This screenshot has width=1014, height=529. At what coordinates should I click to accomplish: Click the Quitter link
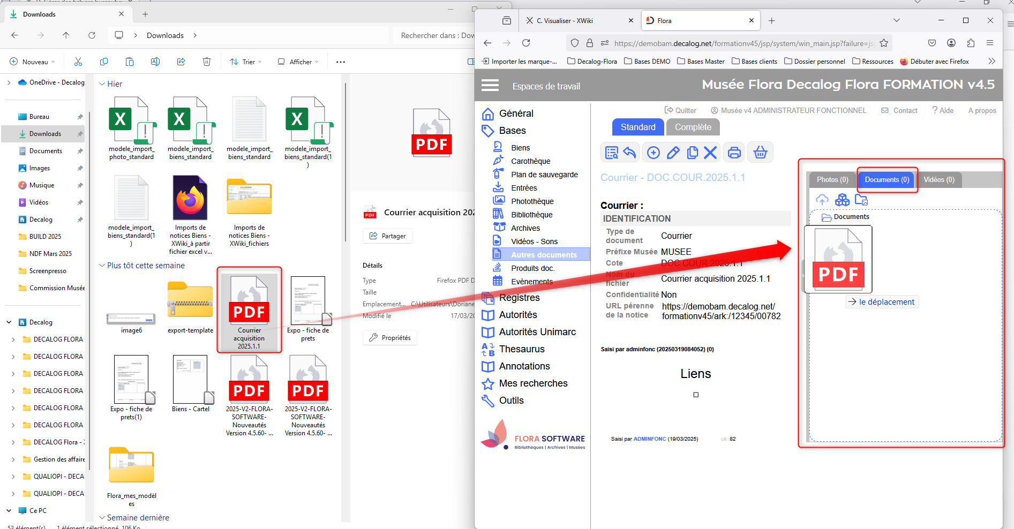click(x=680, y=110)
